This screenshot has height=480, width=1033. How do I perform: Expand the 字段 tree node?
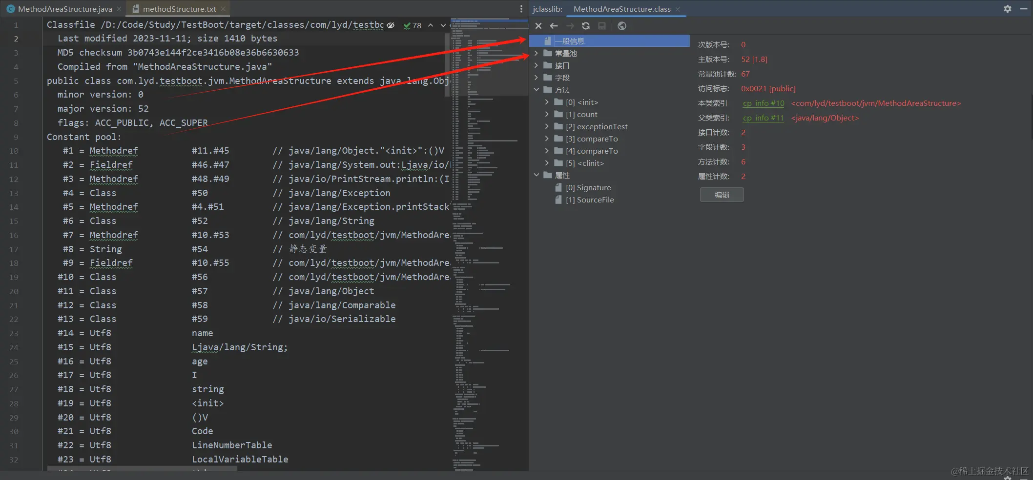pos(536,78)
